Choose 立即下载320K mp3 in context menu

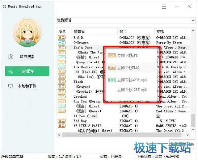132,80
